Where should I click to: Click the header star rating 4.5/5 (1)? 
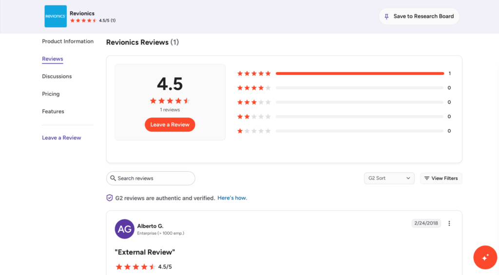click(93, 20)
